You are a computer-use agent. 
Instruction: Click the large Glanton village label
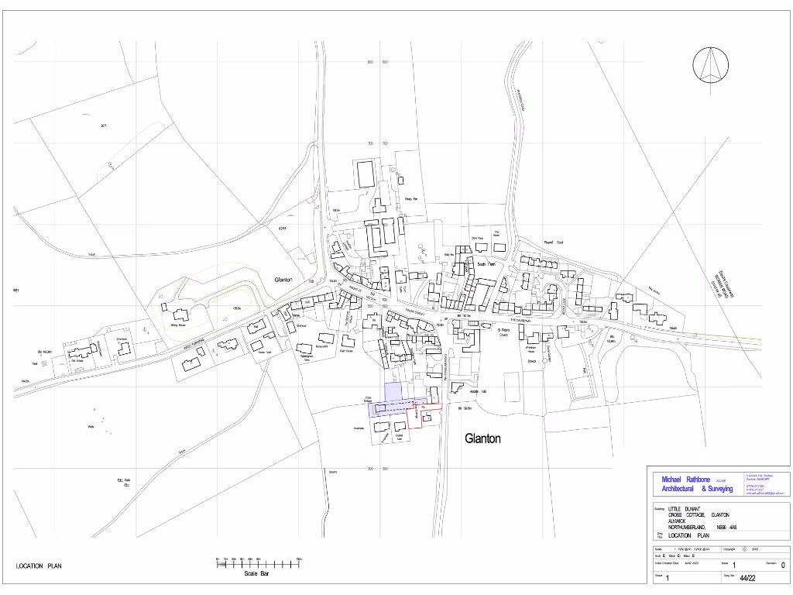coord(482,439)
